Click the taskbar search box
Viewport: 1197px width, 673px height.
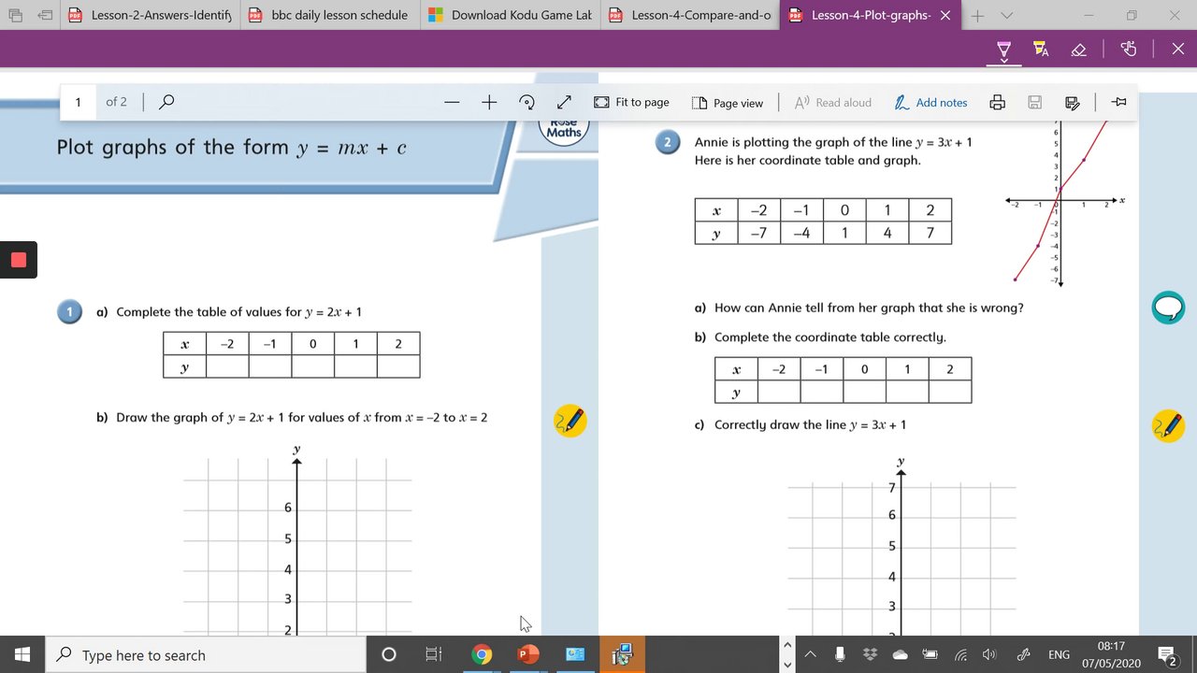(206, 654)
